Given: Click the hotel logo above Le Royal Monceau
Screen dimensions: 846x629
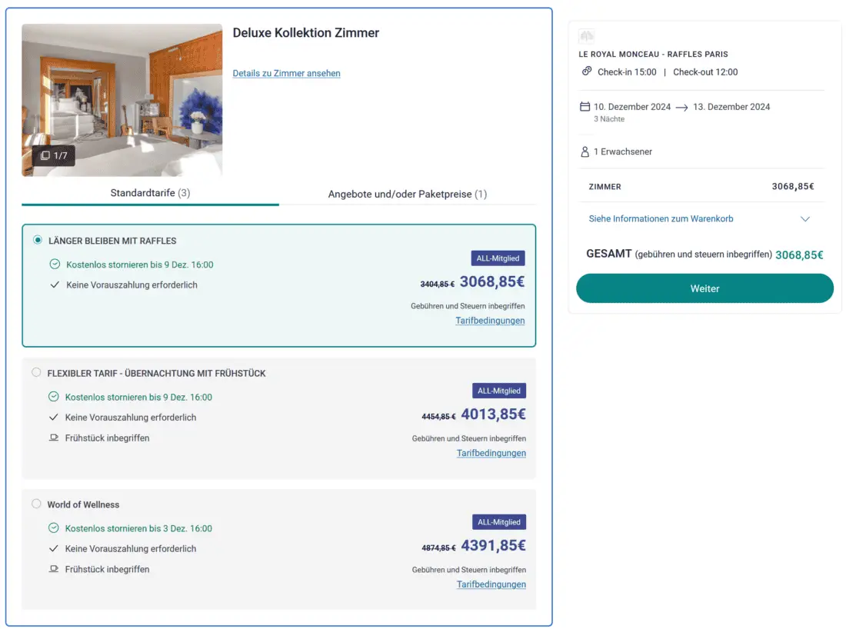Looking at the screenshot, I should tap(587, 37).
